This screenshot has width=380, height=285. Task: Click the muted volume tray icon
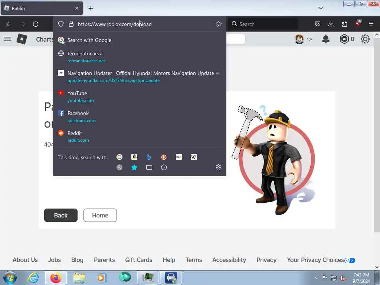343,278
